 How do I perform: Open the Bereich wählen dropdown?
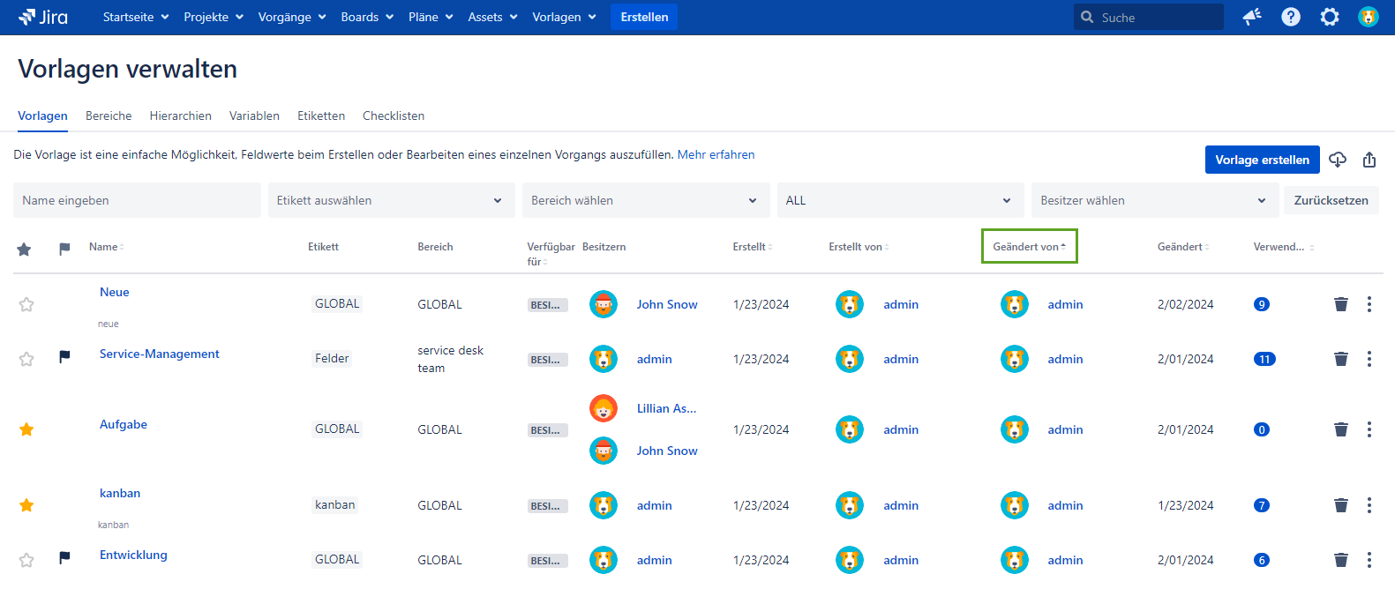coord(645,200)
